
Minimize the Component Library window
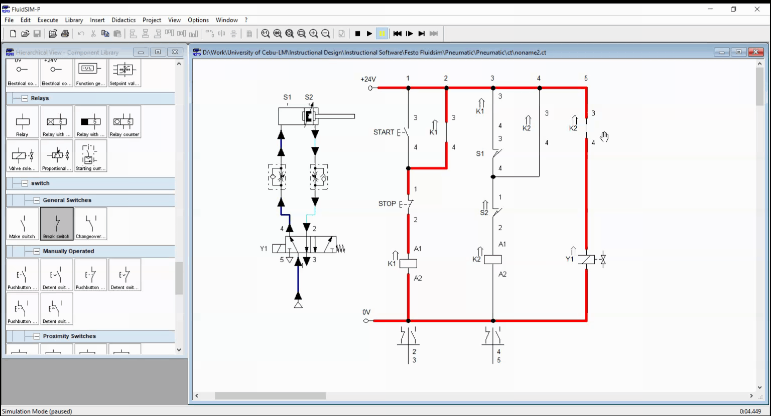pos(141,52)
